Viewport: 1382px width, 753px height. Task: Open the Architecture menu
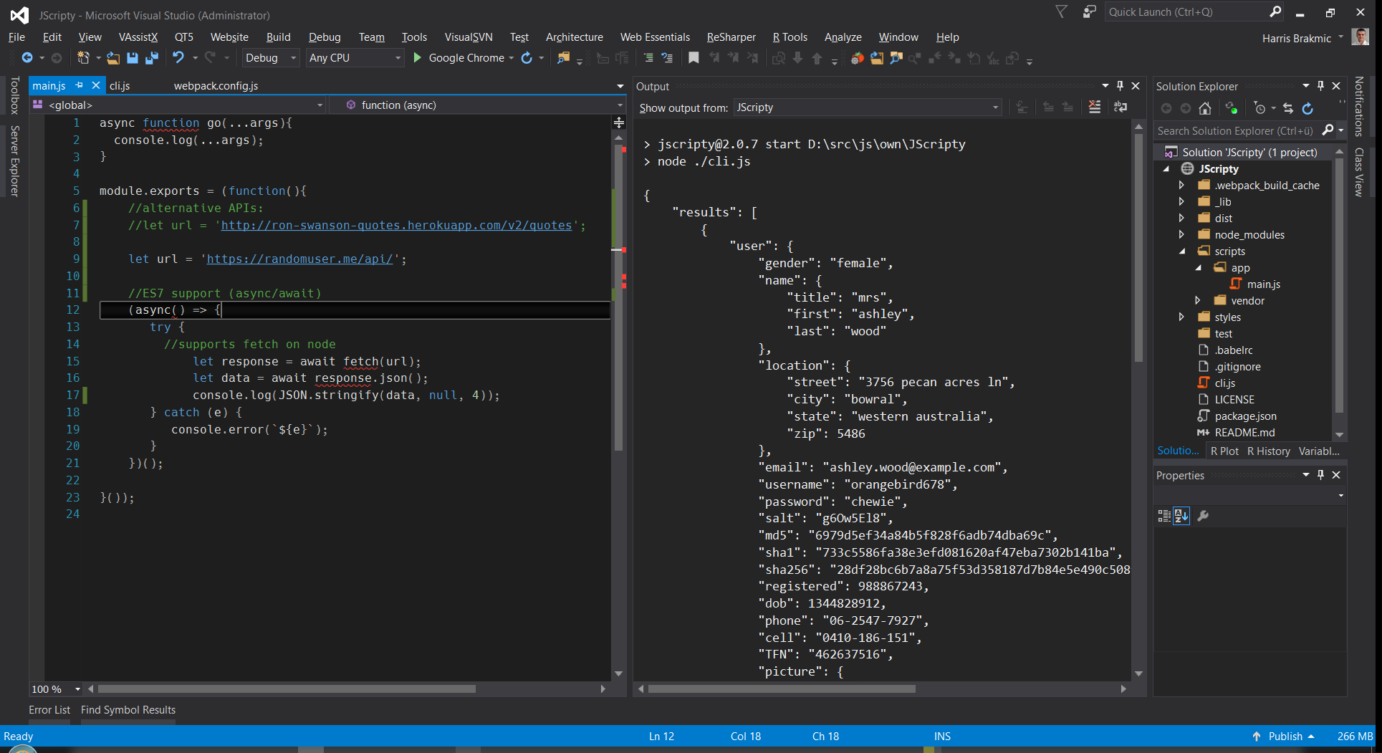[x=574, y=37]
